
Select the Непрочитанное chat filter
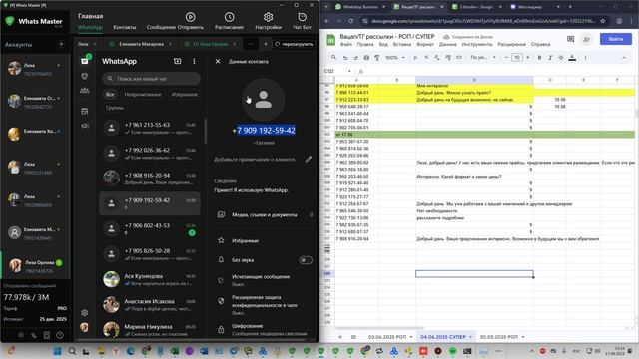click(x=143, y=94)
